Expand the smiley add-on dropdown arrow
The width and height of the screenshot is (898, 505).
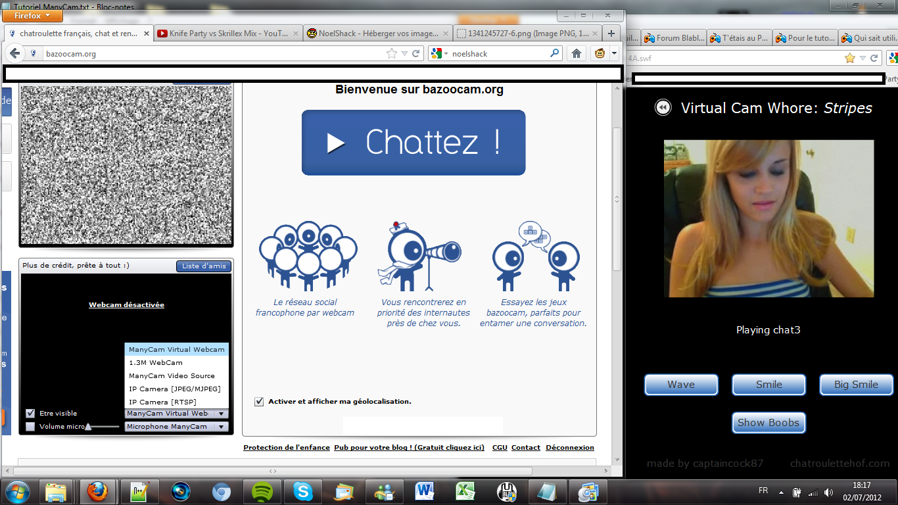click(614, 53)
